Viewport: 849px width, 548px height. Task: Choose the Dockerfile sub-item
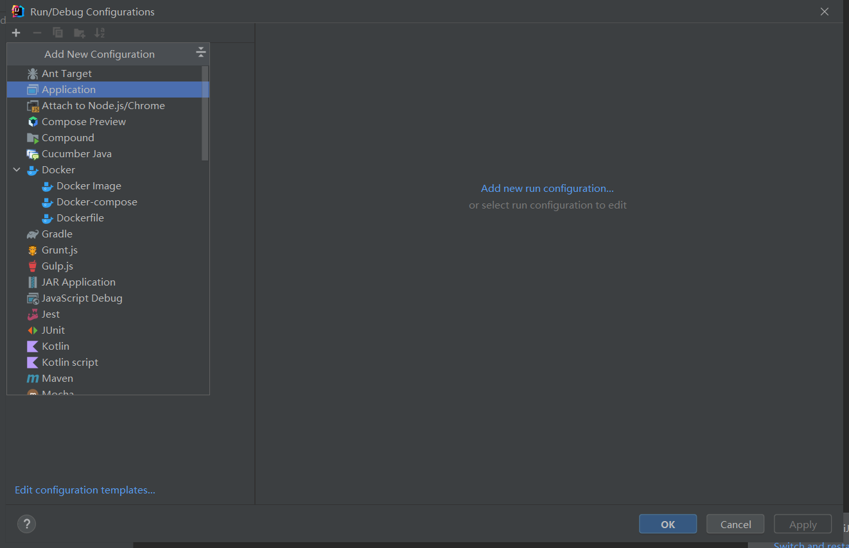(108, 218)
